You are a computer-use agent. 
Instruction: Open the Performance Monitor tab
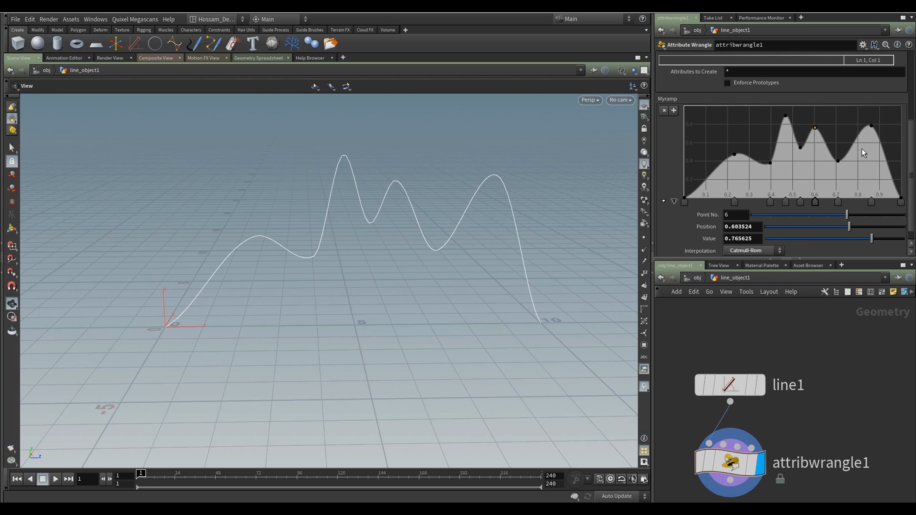[x=761, y=18]
